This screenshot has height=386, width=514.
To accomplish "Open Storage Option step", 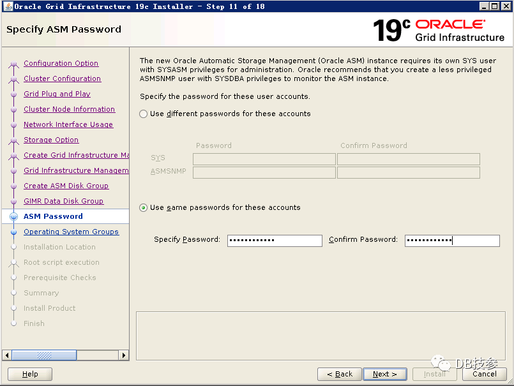I will coord(51,140).
